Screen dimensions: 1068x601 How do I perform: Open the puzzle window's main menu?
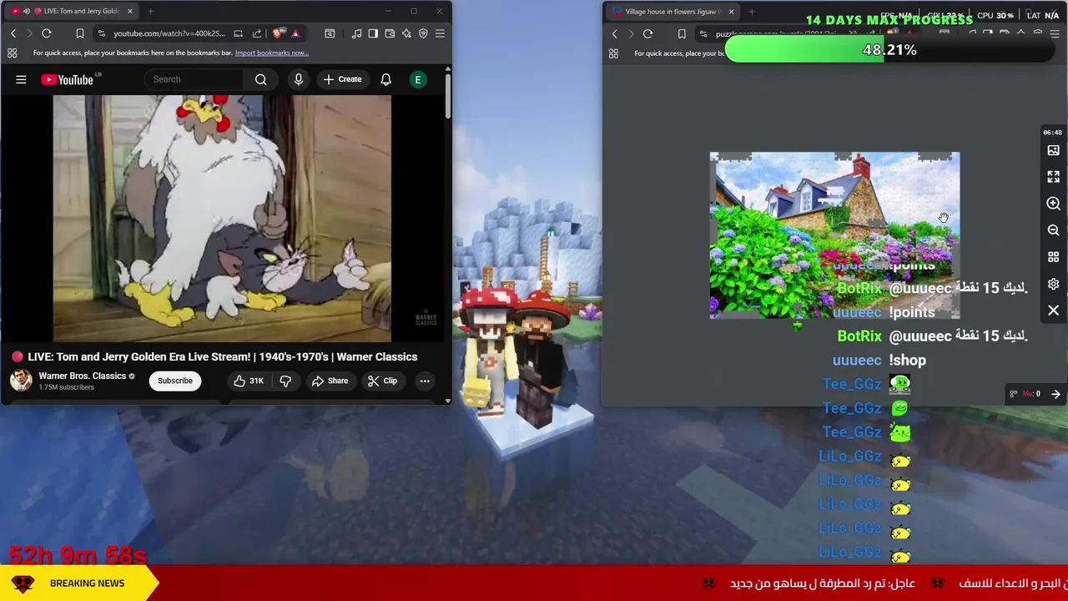(1055, 34)
